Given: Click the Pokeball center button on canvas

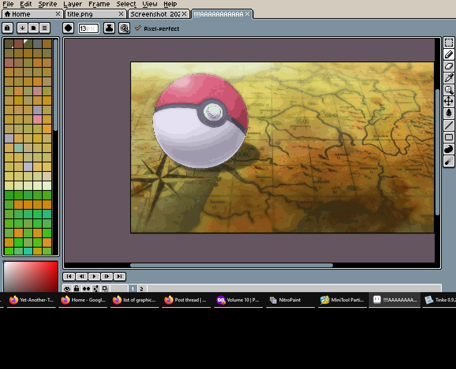Looking at the screenshot, I should (x=213, y=112).
